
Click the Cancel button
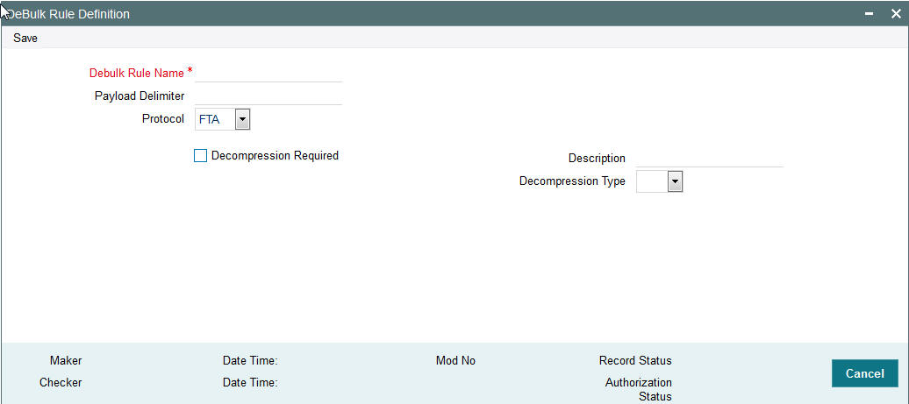[x=864, y=373]
